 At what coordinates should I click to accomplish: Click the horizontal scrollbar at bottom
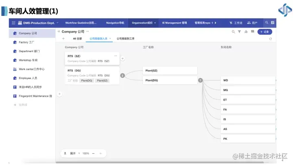tap(160, 163)
